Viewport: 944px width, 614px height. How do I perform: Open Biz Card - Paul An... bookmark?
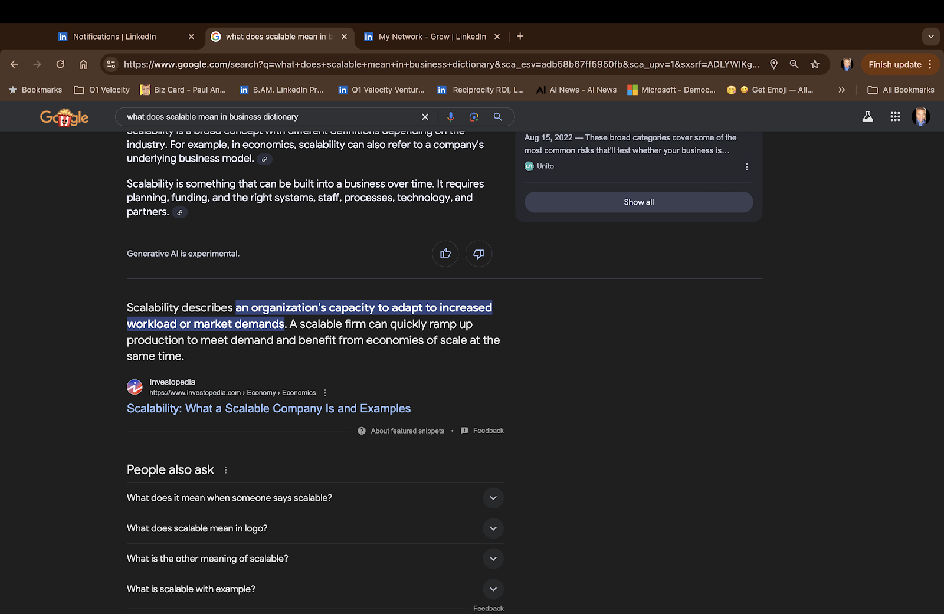point(183,90)
